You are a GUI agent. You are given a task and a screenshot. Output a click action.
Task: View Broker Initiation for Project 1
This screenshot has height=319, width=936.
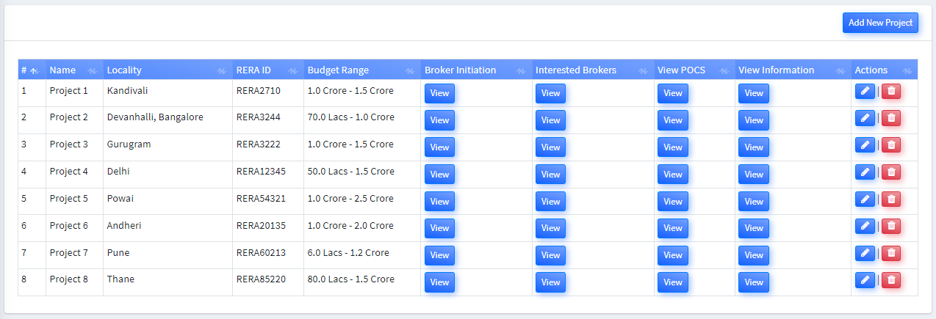click(439, 93)
